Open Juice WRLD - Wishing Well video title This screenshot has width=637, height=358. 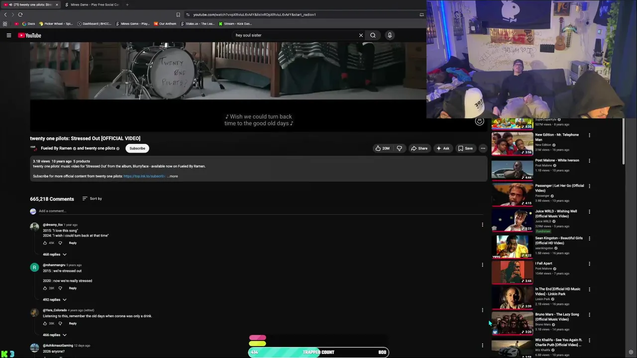pyautogui.click(x=556, y=214)
